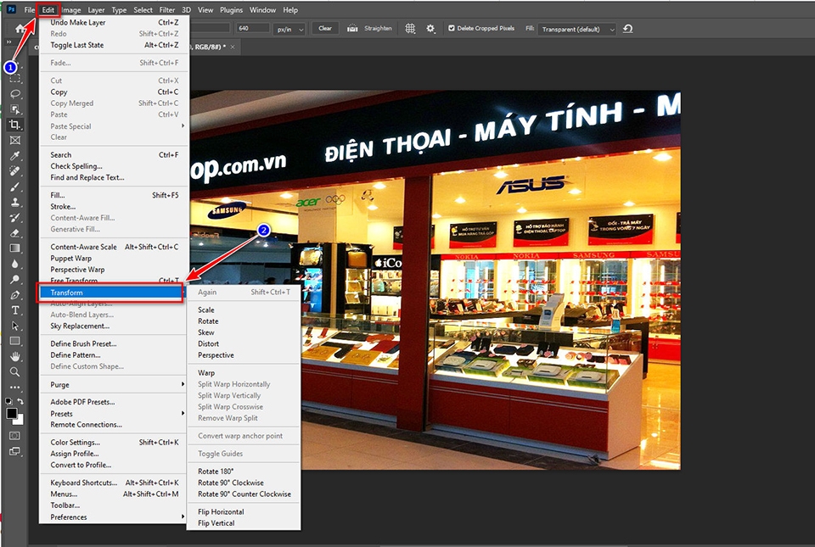Expand the toolbar double-chevron
Viewport: 815px width, 547px height.
pyautogui.click(x=8, y=42)
